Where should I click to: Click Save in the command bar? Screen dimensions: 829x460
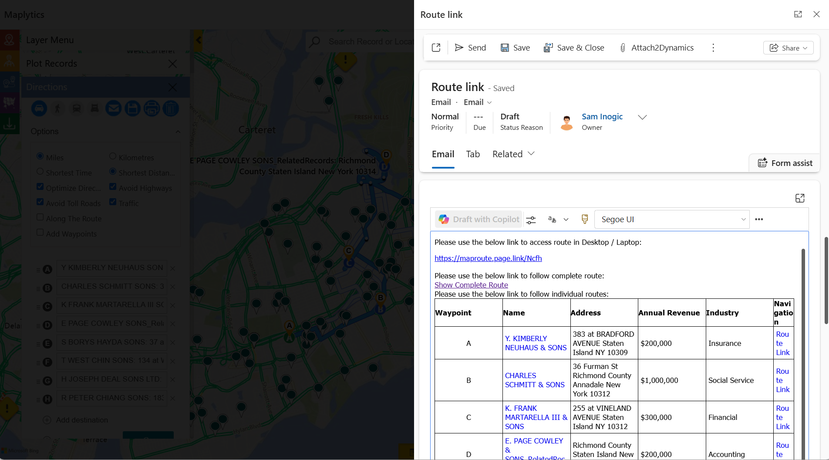click(515, 47)
